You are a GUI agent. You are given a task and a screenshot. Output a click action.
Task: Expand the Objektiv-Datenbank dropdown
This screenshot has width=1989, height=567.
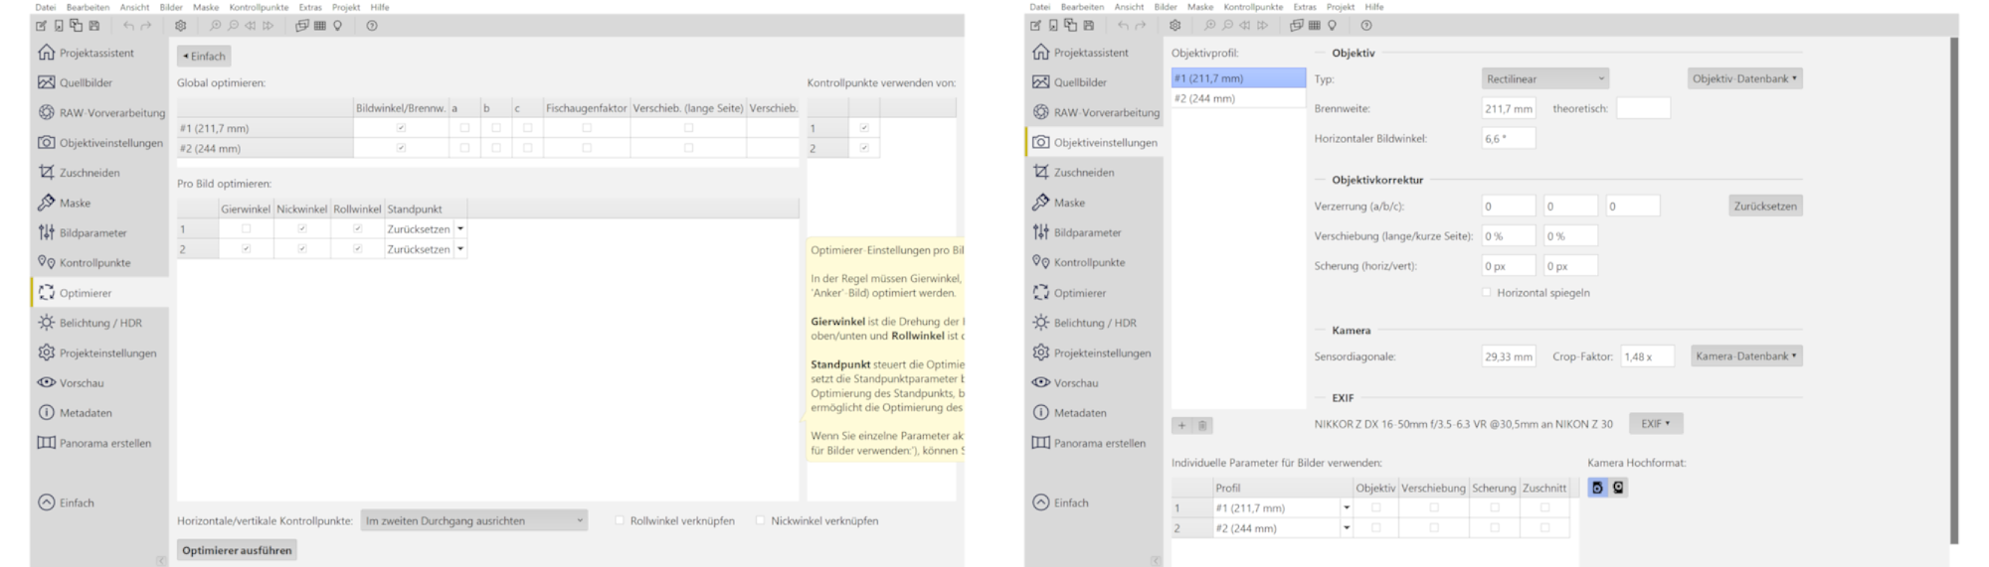tap(1744, 78)
